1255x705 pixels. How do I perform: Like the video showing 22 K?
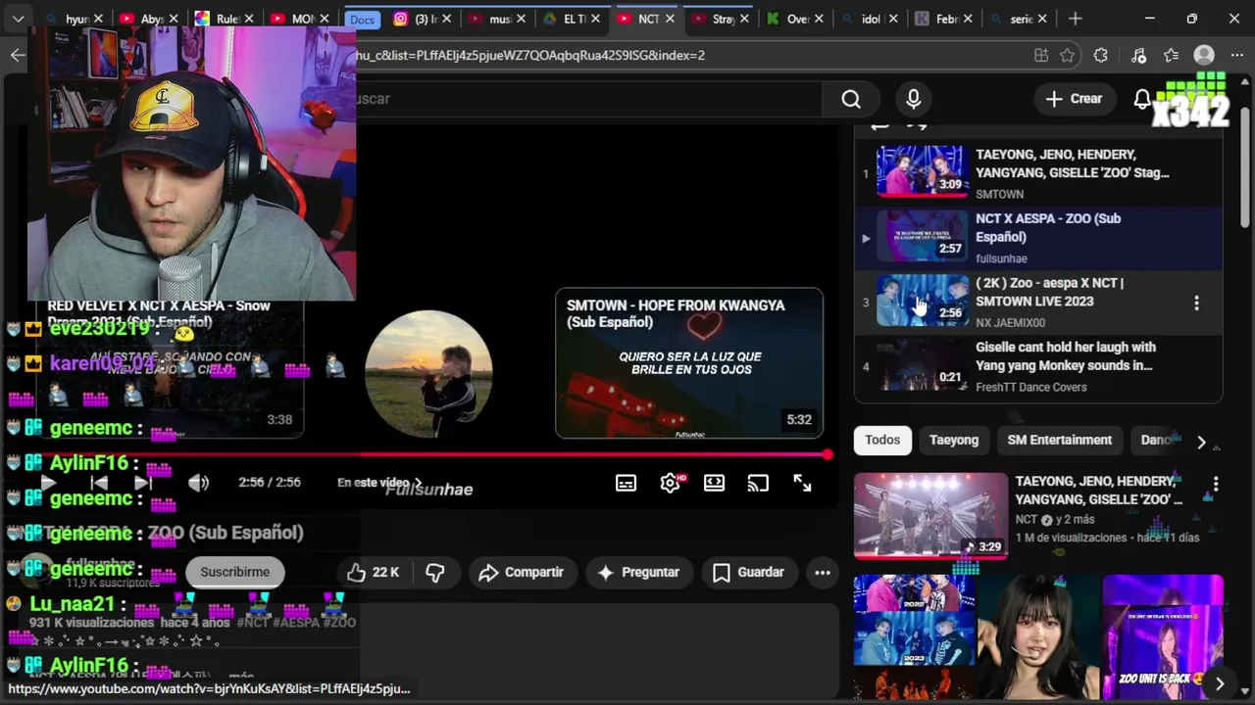click(x=373, y=573)
